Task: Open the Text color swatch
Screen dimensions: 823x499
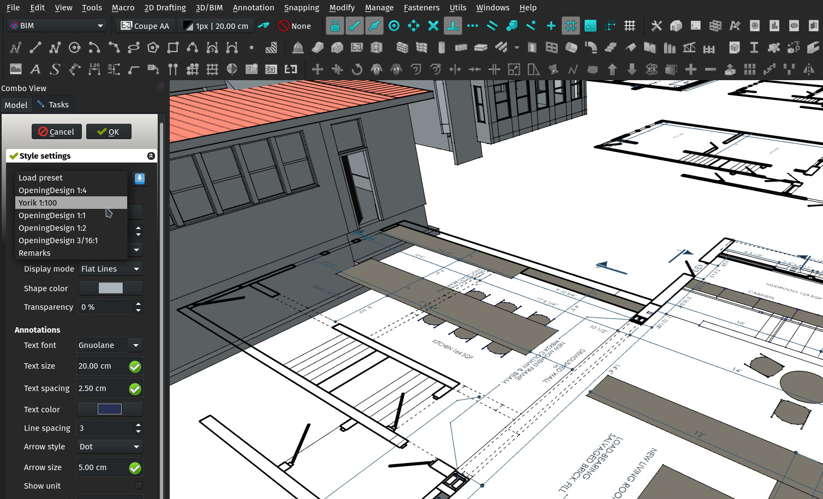Action: [109, 408]
